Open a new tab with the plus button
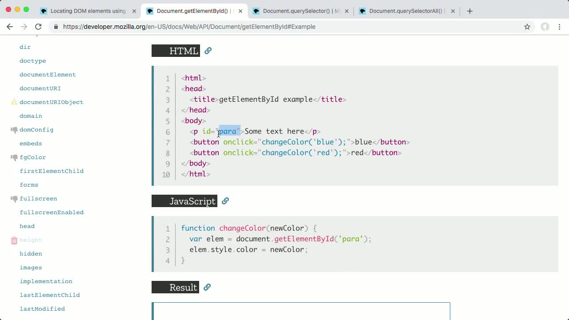569x320 pixels. tap(470, 11)
